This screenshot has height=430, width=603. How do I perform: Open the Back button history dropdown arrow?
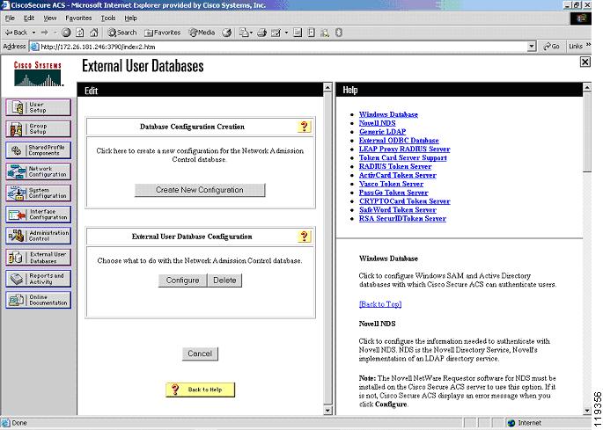pyautogui.click(x=33, y=33)
